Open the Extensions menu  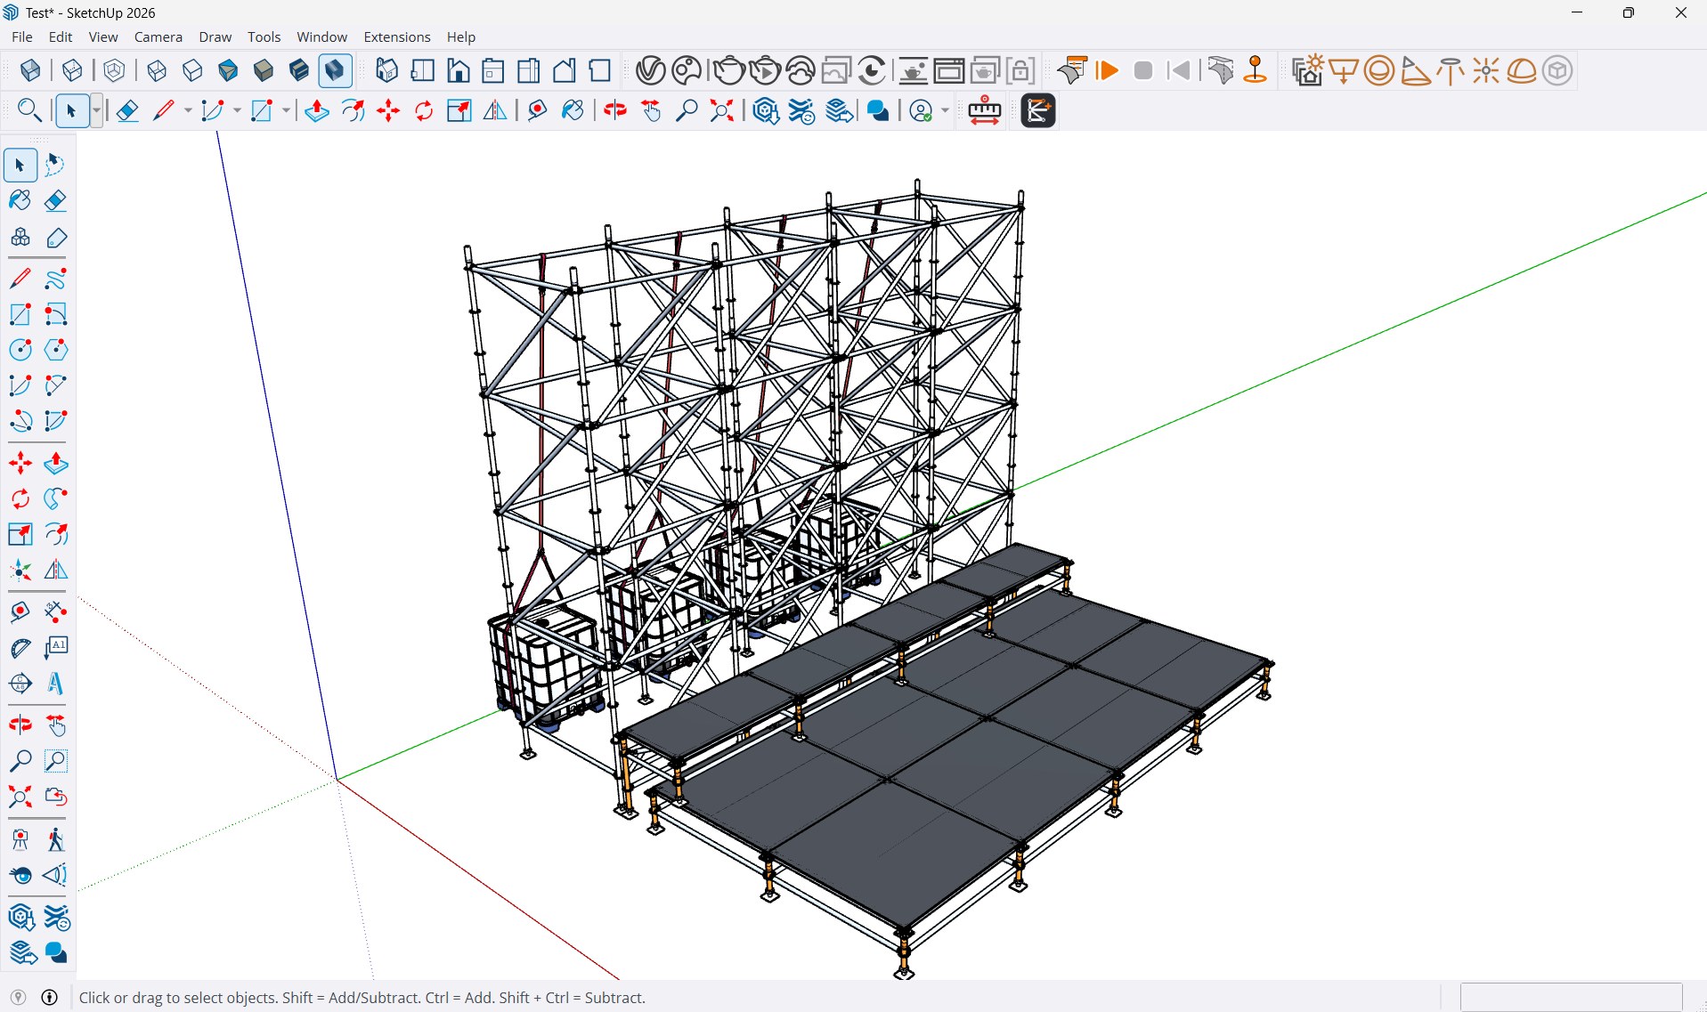397,36
